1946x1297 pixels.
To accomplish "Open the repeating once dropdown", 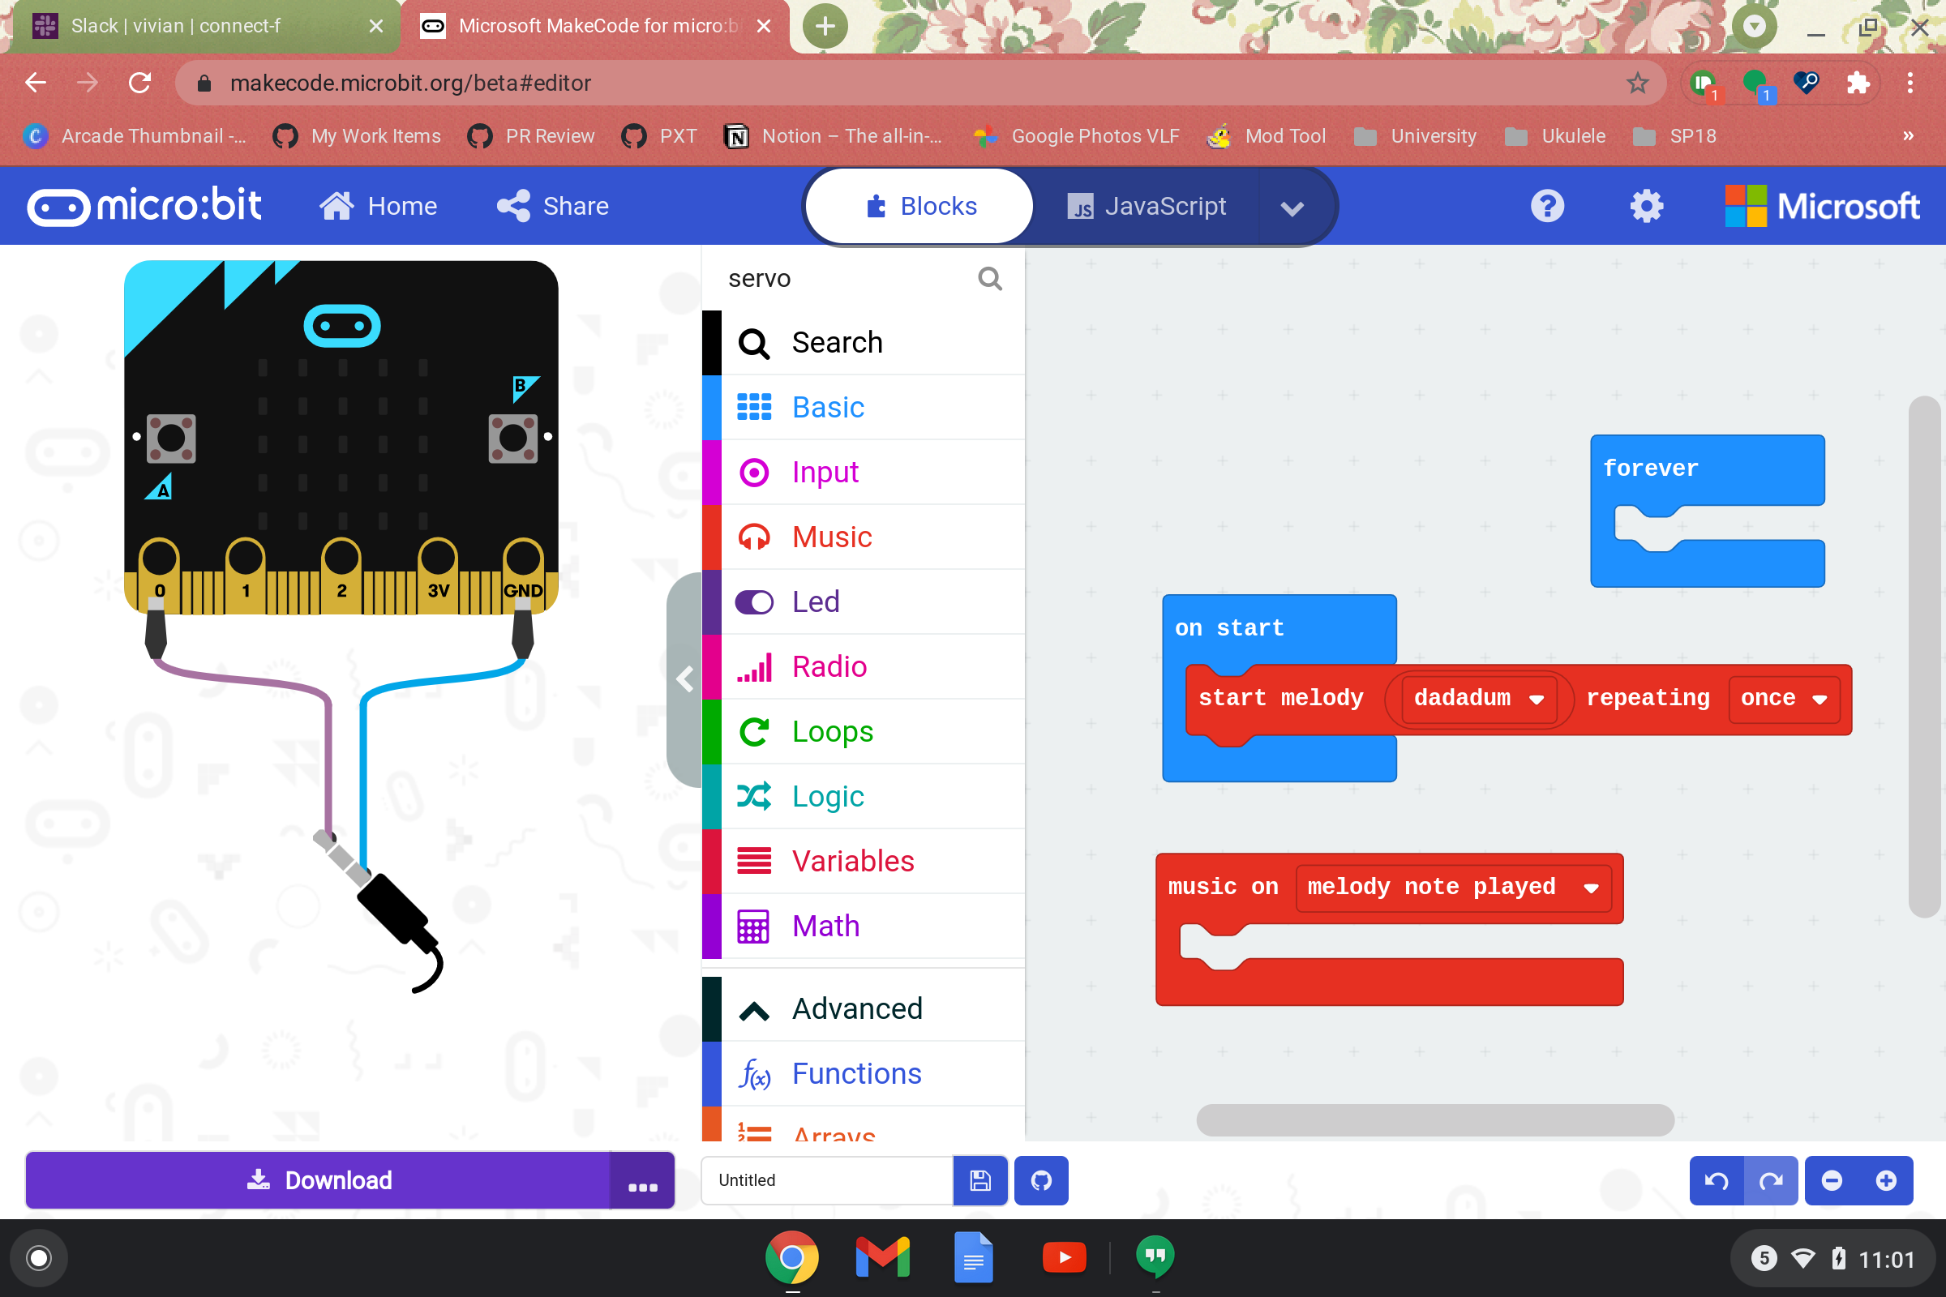I will (1784, 698).
